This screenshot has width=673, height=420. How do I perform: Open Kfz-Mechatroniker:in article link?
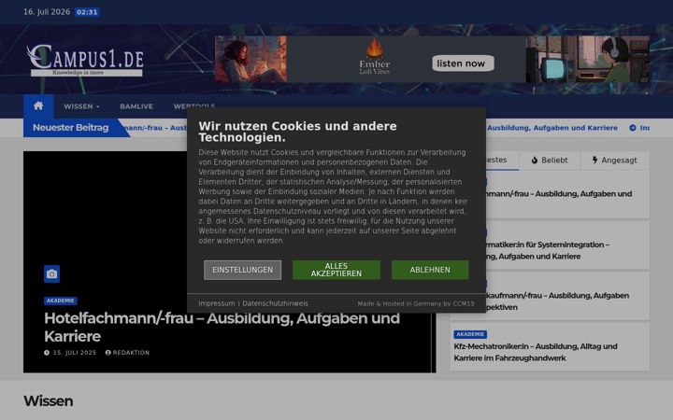[x=536, y=352]
